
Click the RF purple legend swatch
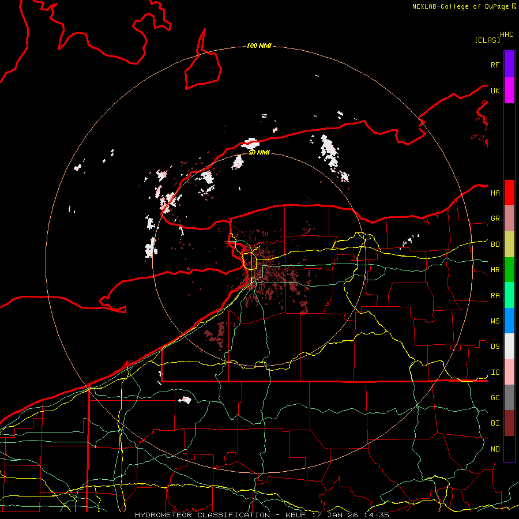[509, 65]
